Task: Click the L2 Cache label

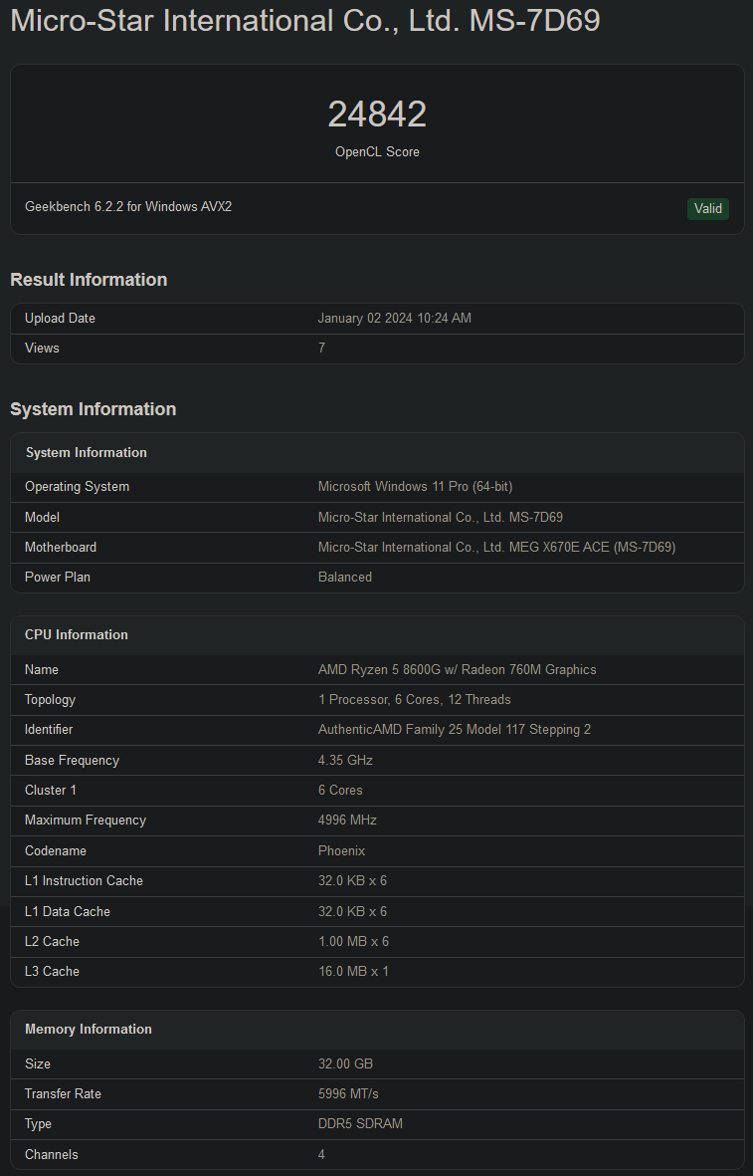Action: coord(52,942)
